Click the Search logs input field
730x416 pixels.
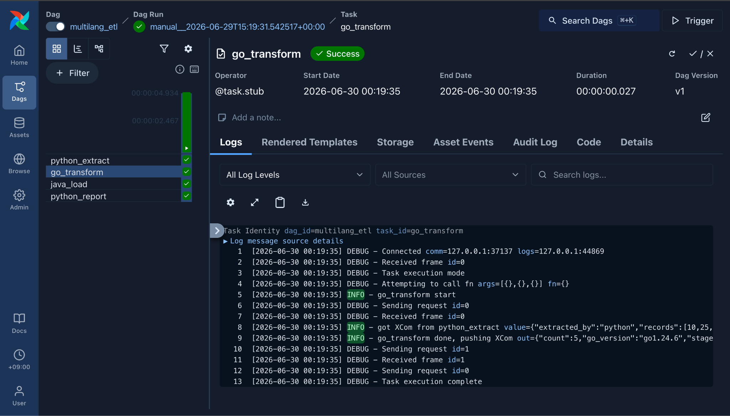622,175
